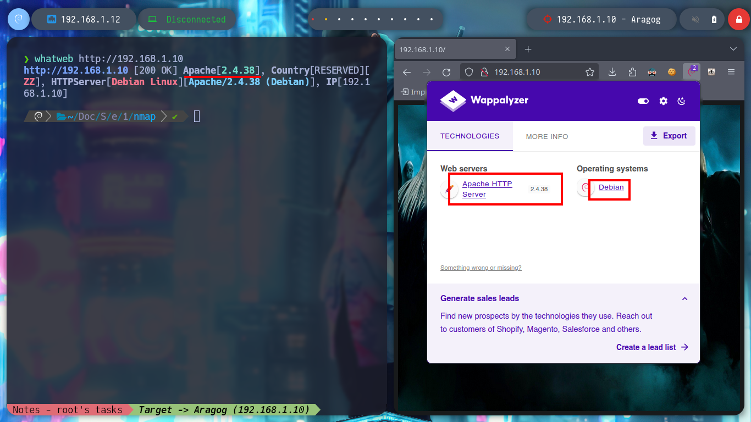Open the browser hamburger menu

[x=731, y=72]
